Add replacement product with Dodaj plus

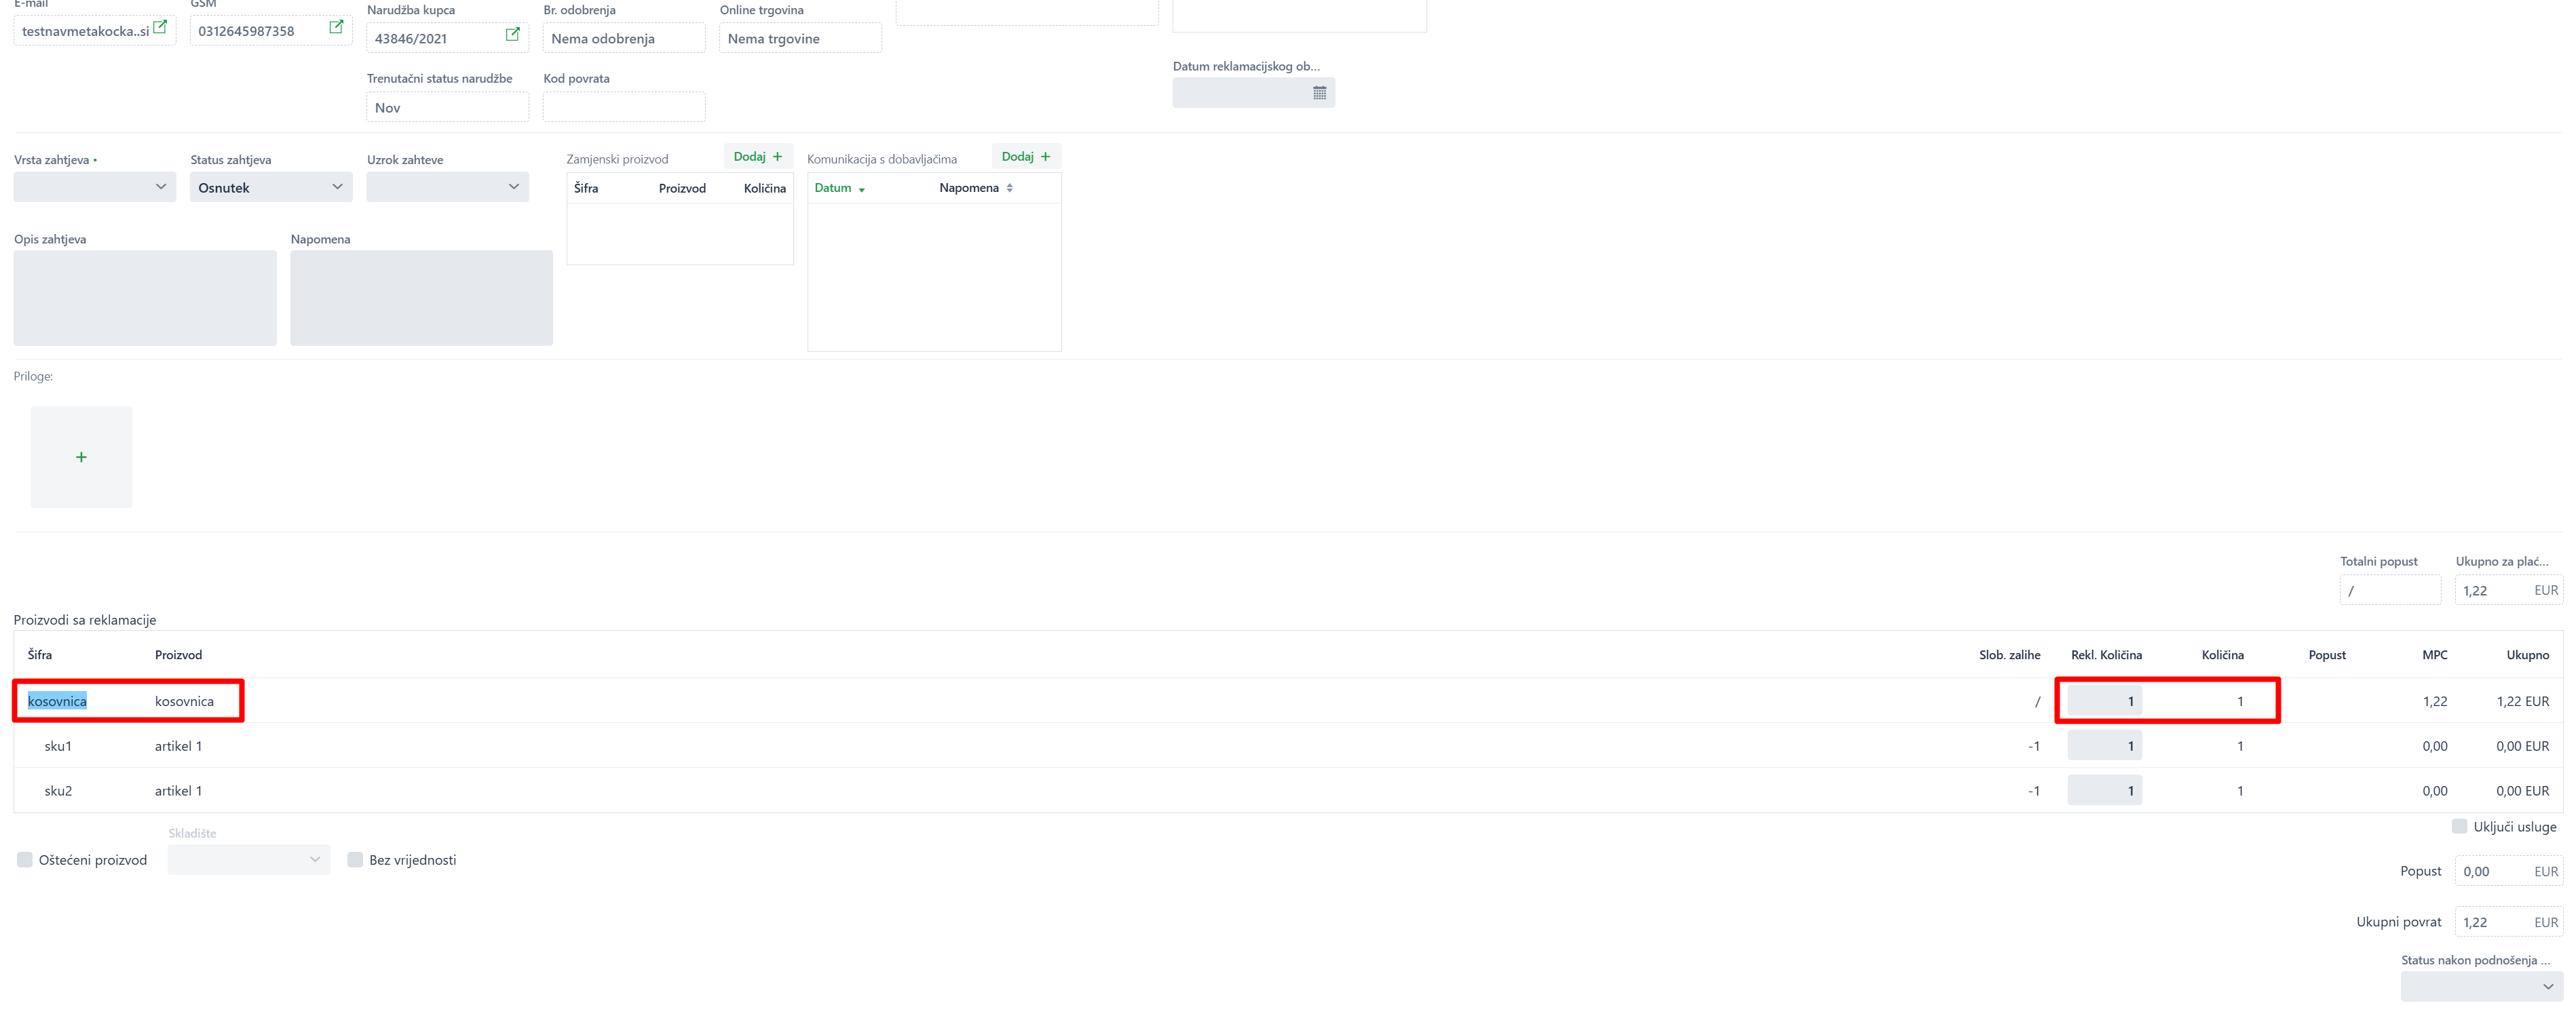coord(758,157)
